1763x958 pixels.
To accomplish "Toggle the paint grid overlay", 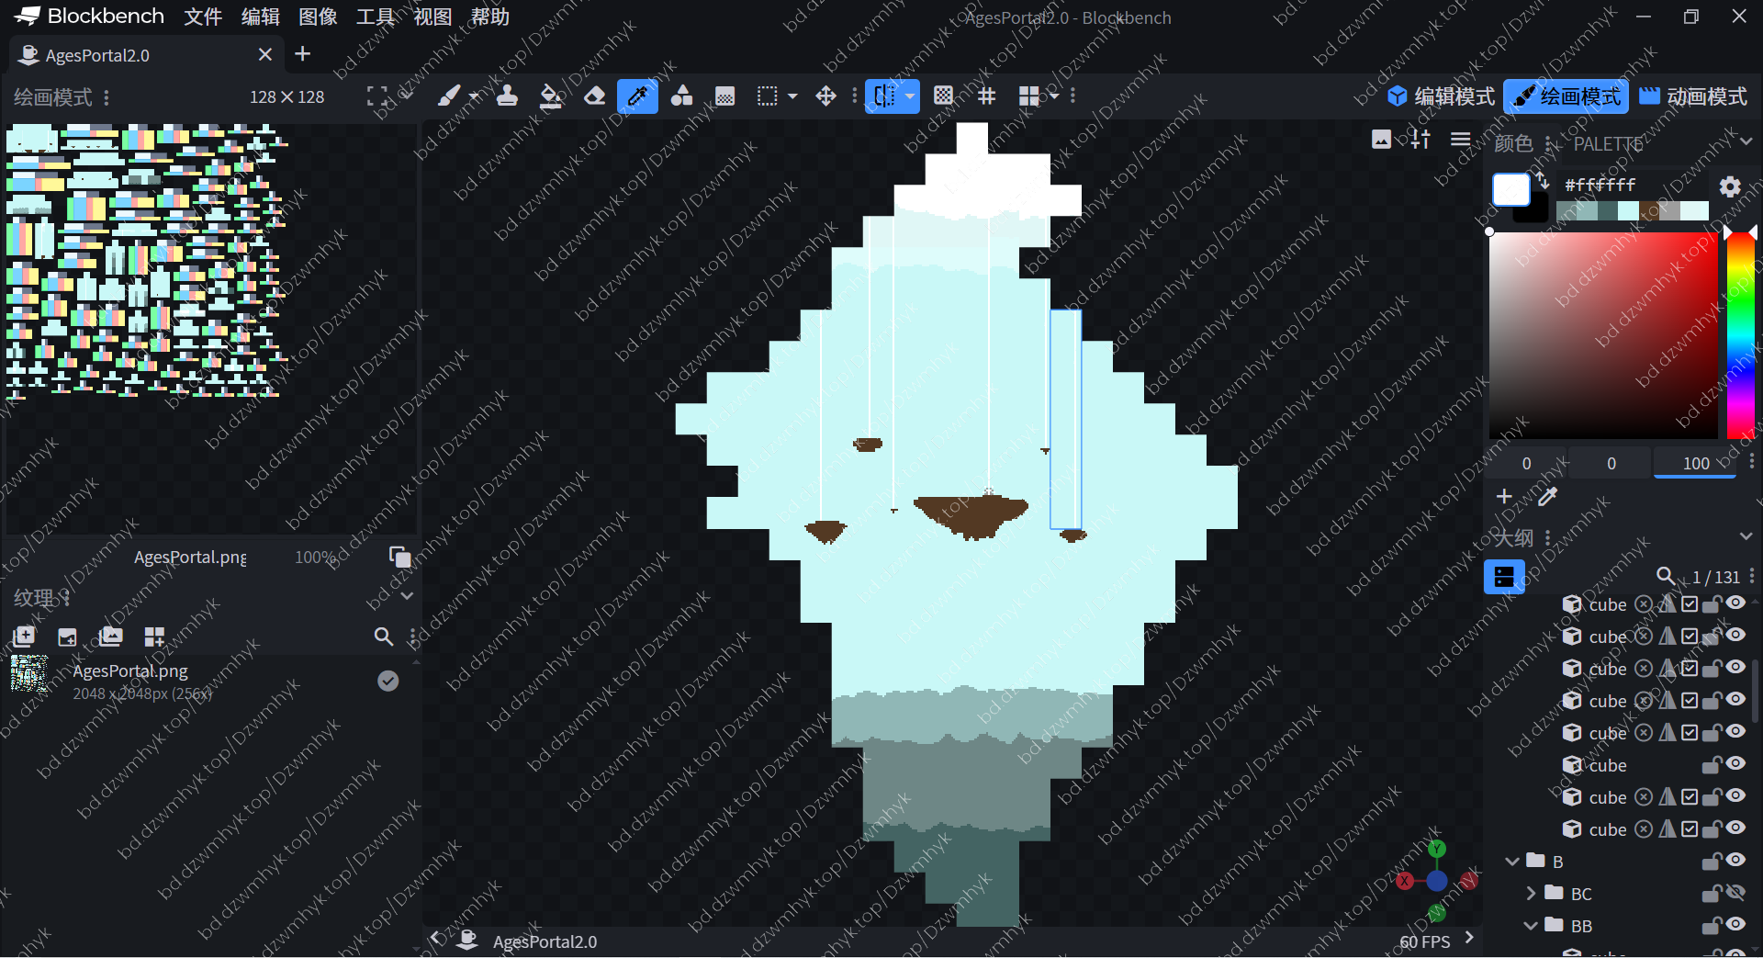I will tap(986, 96).
